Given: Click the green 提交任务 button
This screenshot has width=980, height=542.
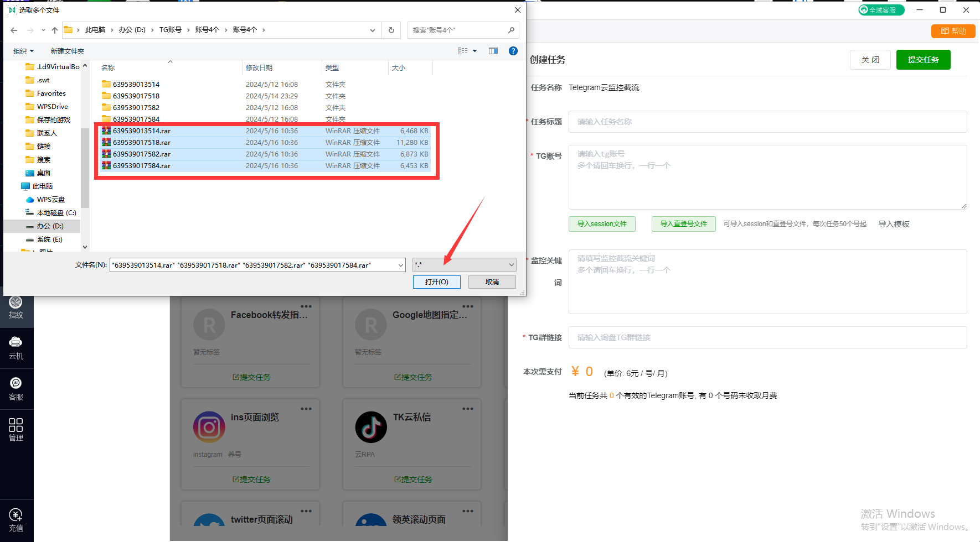Looking at the screenshot, I should point(923,60).
